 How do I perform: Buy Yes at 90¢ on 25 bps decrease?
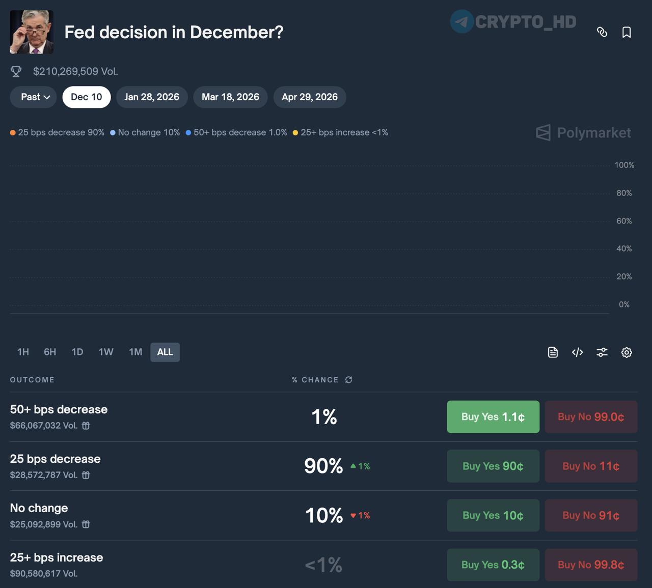[493, 466]
